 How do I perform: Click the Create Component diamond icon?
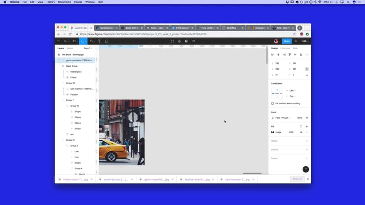point(179,41)
